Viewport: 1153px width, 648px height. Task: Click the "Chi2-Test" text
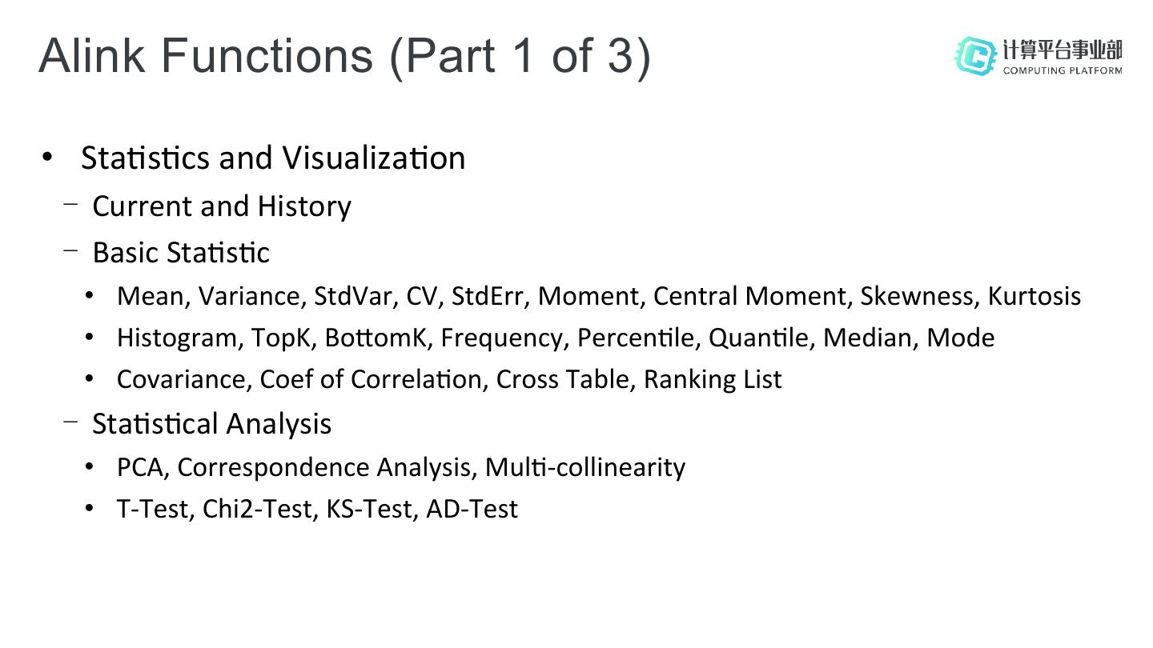point(257,509)
